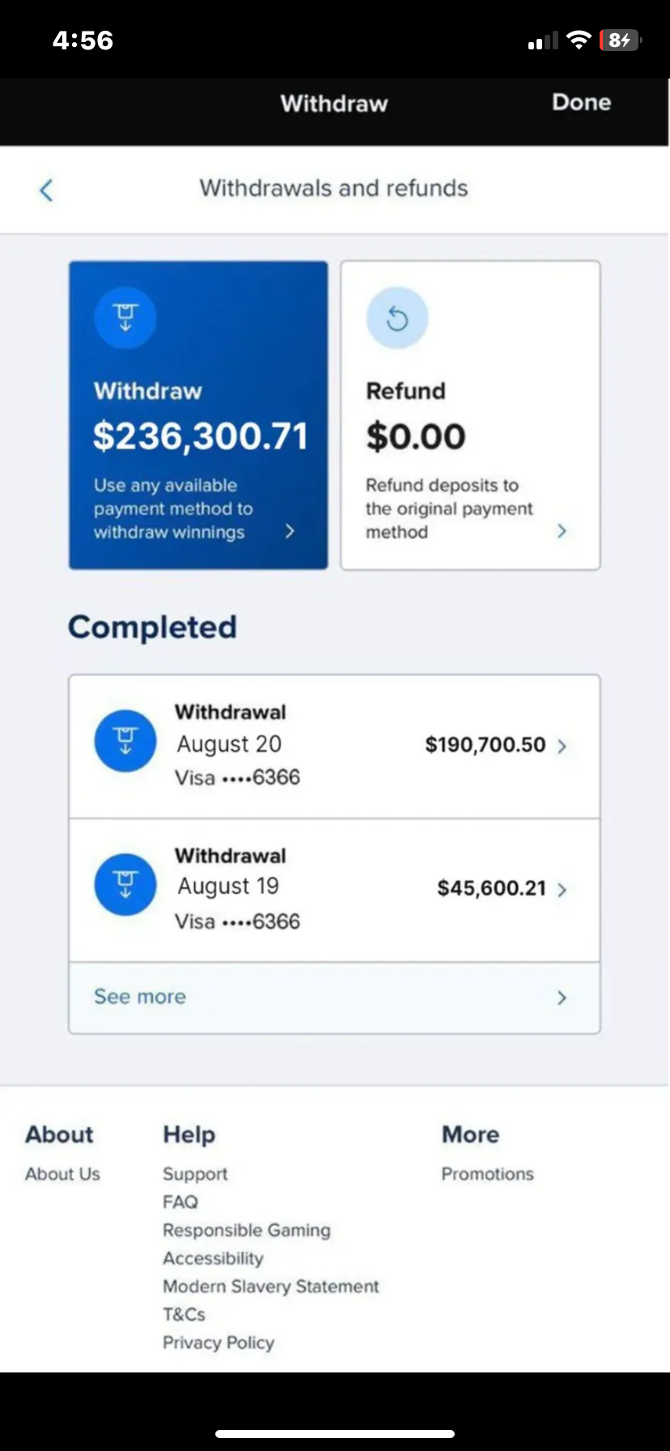Tap the August 20 withdrawal icon
The width and height of the screenshot is (670, 1451).
click(x=125, y=741)
